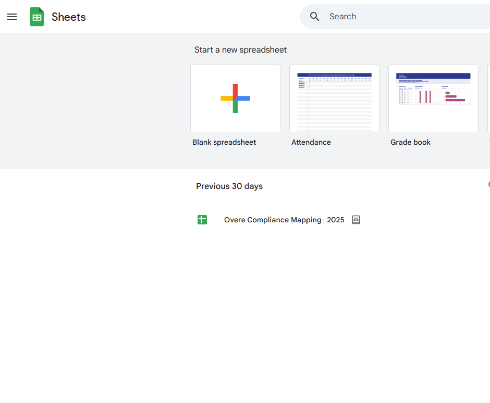Image resolution: width=490 pixels, height=403 pixels.
Task: Click the blue header in Attendance preview
Action: pos(334,75)
